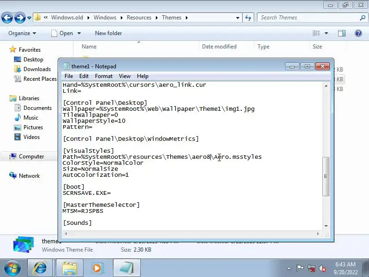Click the New folder button
369x277 pixels.
(x=108, y=33)
